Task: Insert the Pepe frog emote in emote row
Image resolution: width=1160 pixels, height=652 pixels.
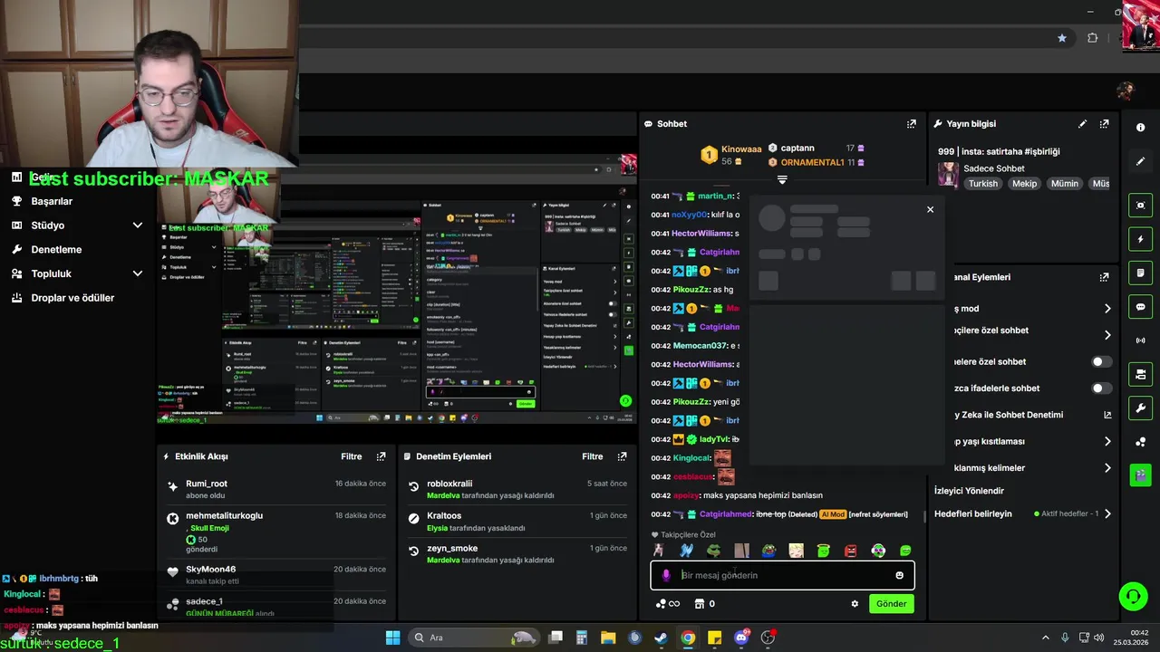Action: click(713, 551)
